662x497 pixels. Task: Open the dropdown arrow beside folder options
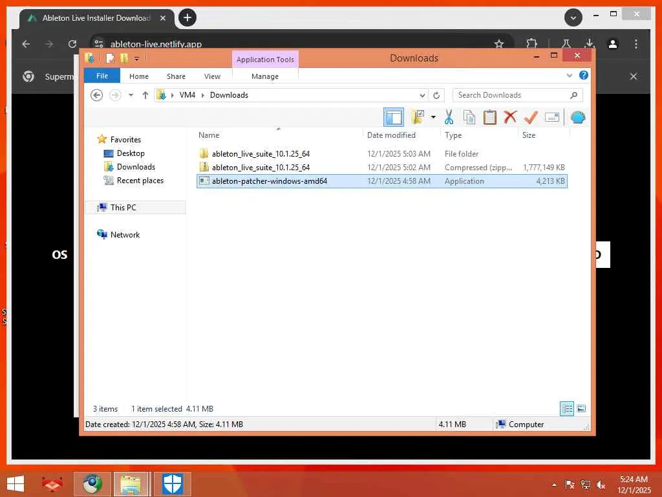(433, 117)
